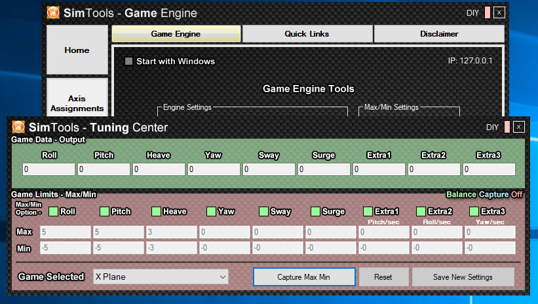The width and height of the screenshot is (538, 304).
Task: Click the DIY label in Game Engine window
Action: point(473,13)
